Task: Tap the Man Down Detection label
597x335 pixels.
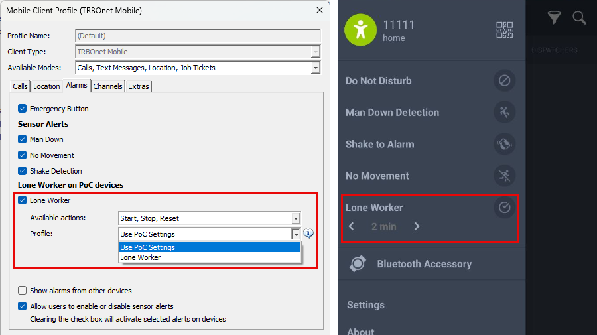Action: click(392, 112)
